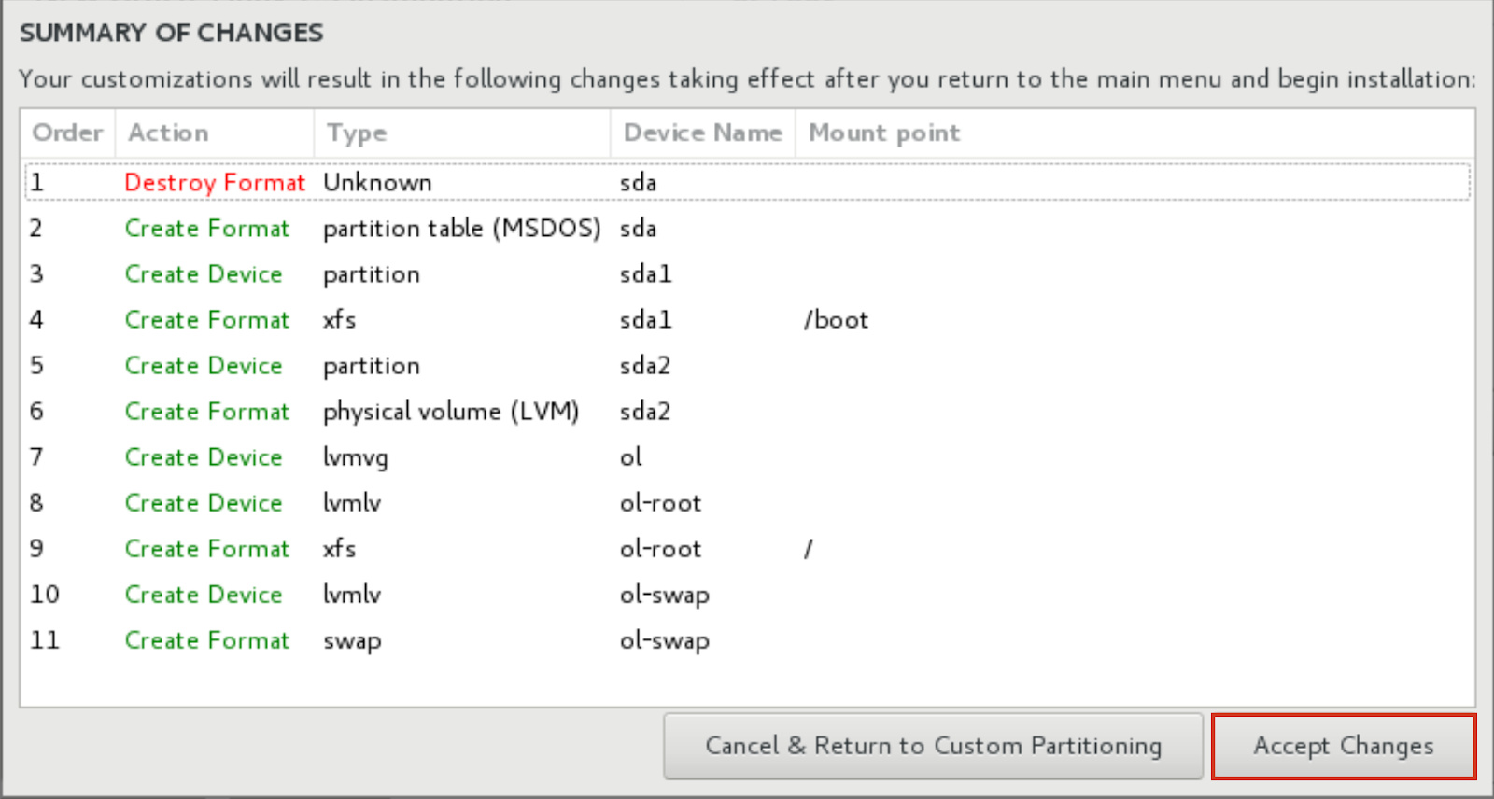Select the partition table (MSDOS) row
This screenshot has height=799, width=1494.
[748, 228]
